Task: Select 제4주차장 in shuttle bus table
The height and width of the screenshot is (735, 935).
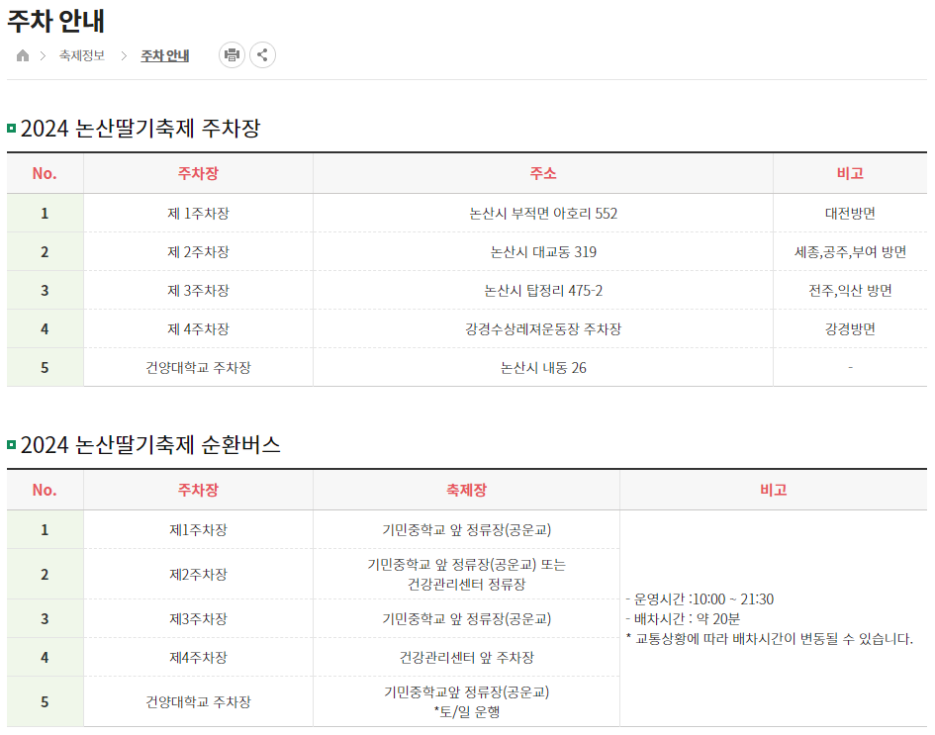Action: click(x=198, y=658)
